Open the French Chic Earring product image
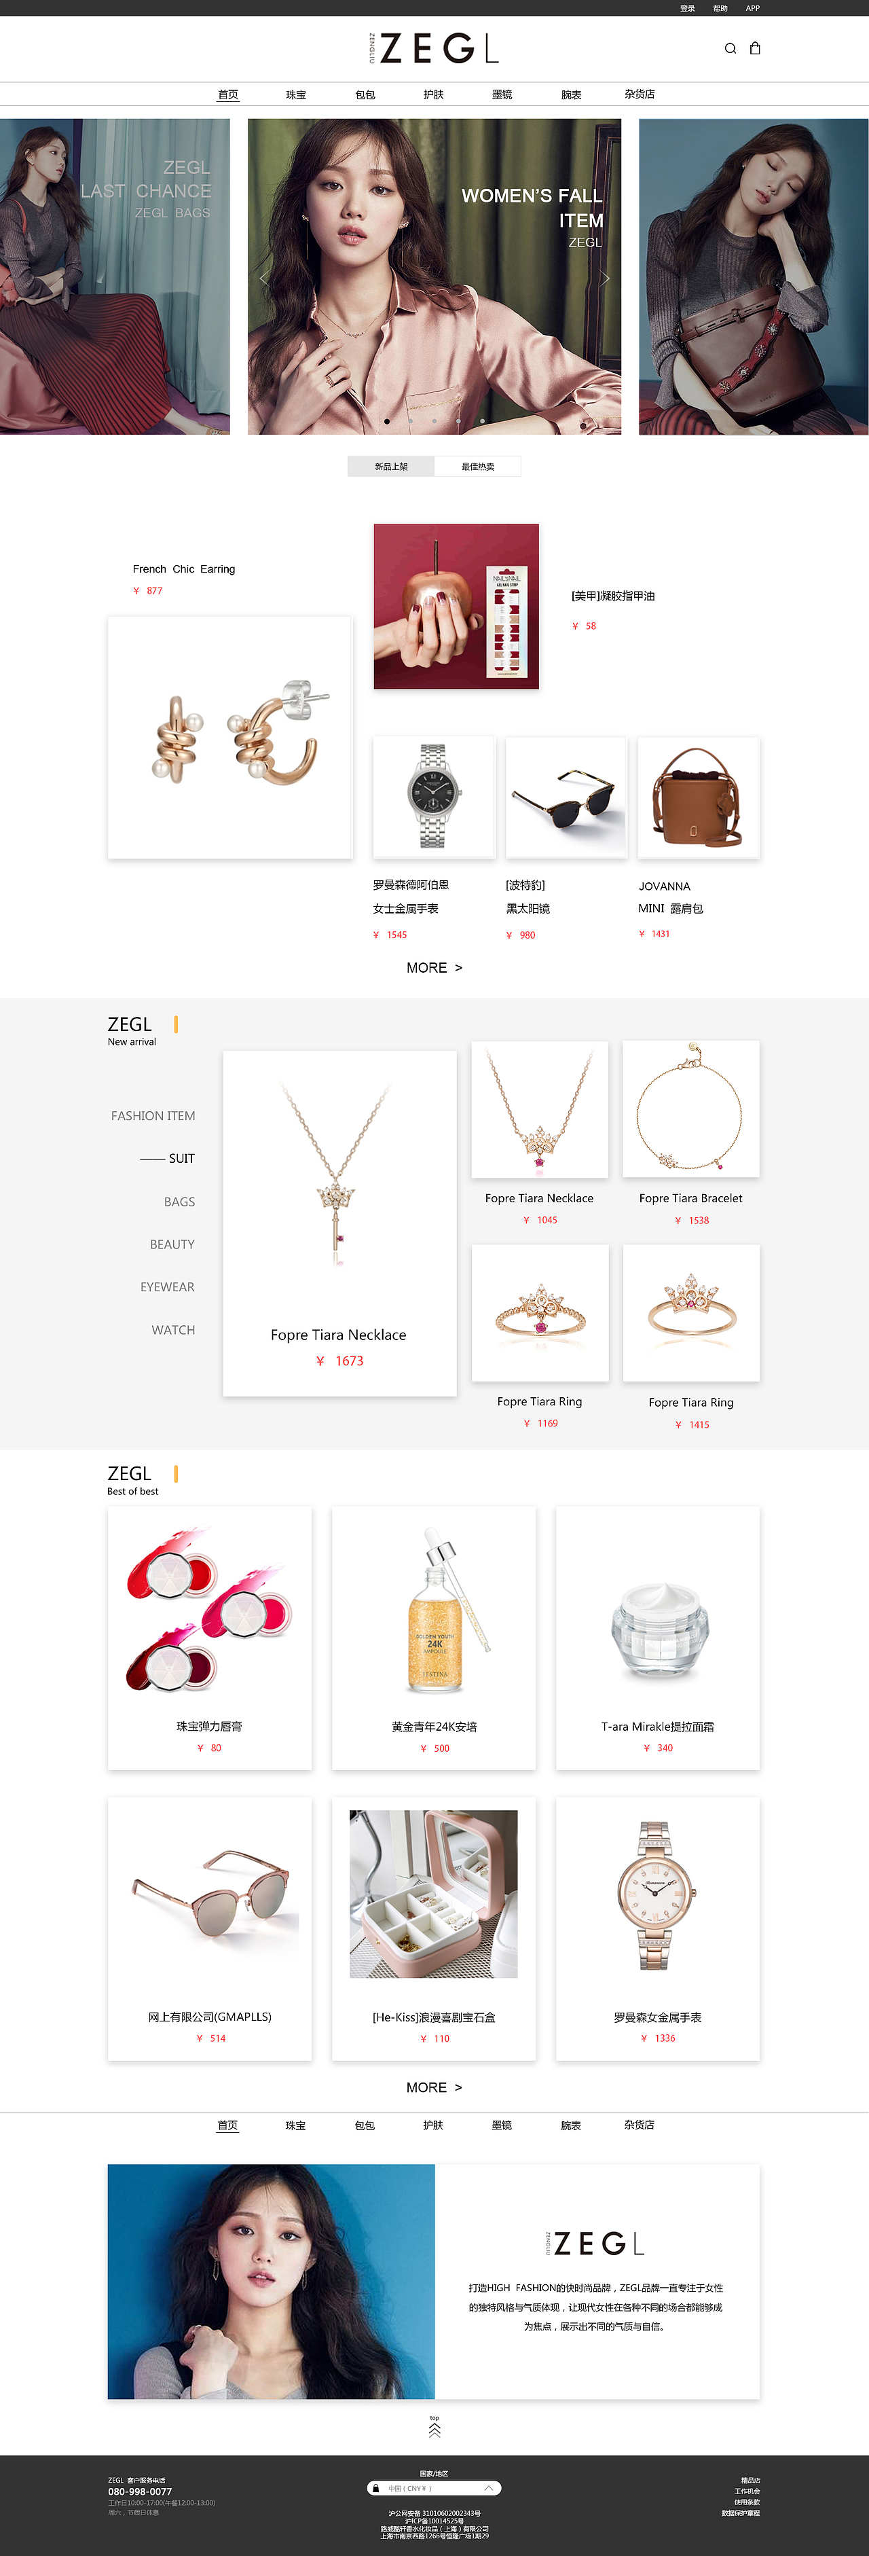The image size is (869, 2556). [230, 737]
